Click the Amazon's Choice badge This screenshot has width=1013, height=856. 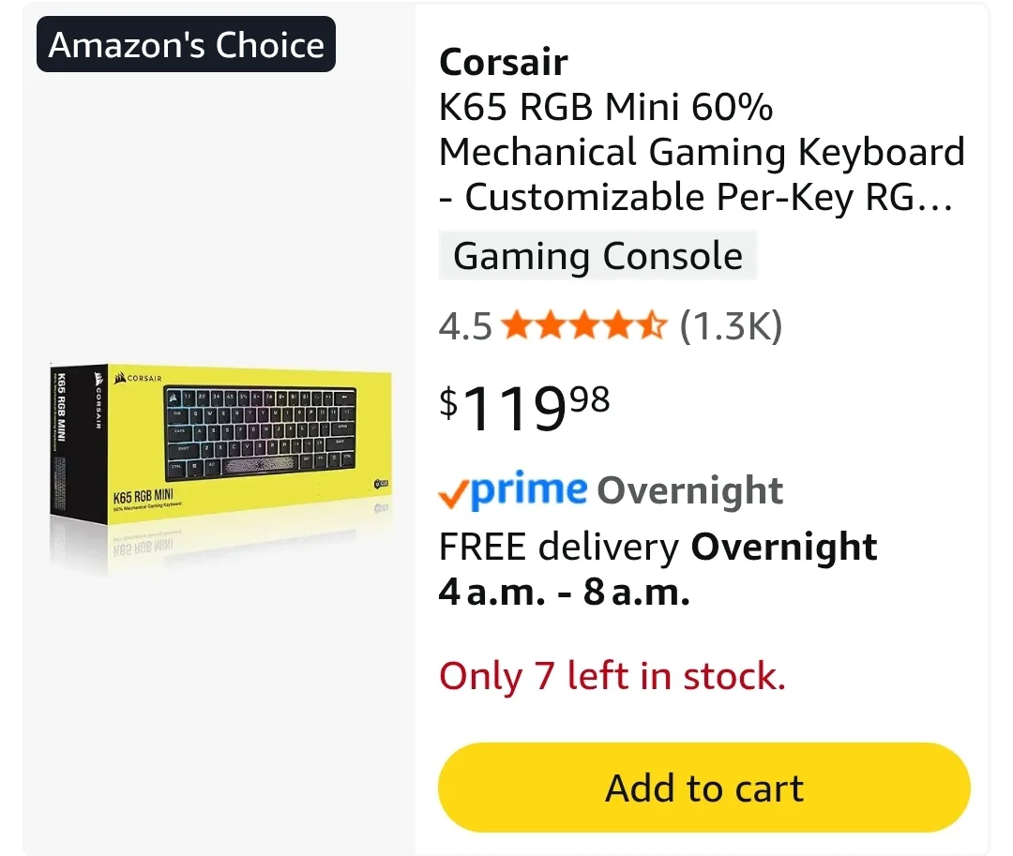(x=184, y=43)
